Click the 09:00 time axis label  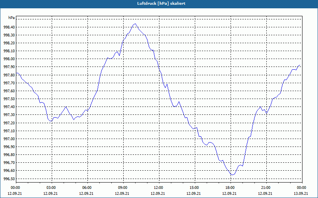[x=123, y=188]
